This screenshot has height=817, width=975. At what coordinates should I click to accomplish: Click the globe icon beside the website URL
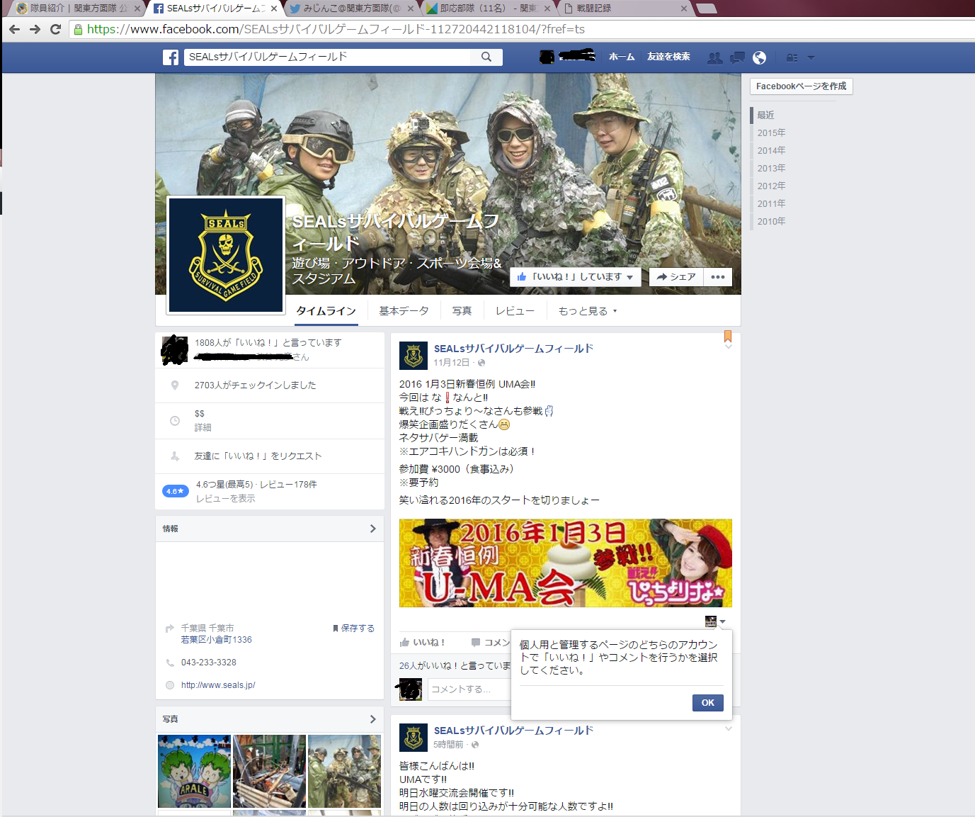coord(170,685)
